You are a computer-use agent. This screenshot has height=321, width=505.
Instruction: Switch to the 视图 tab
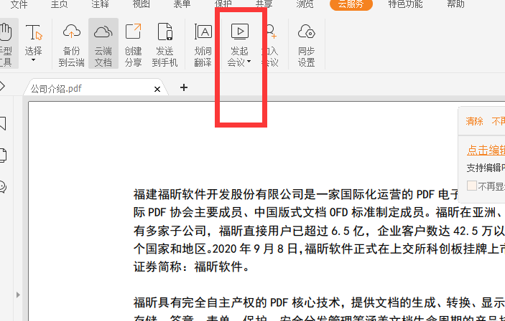[141, 4]
